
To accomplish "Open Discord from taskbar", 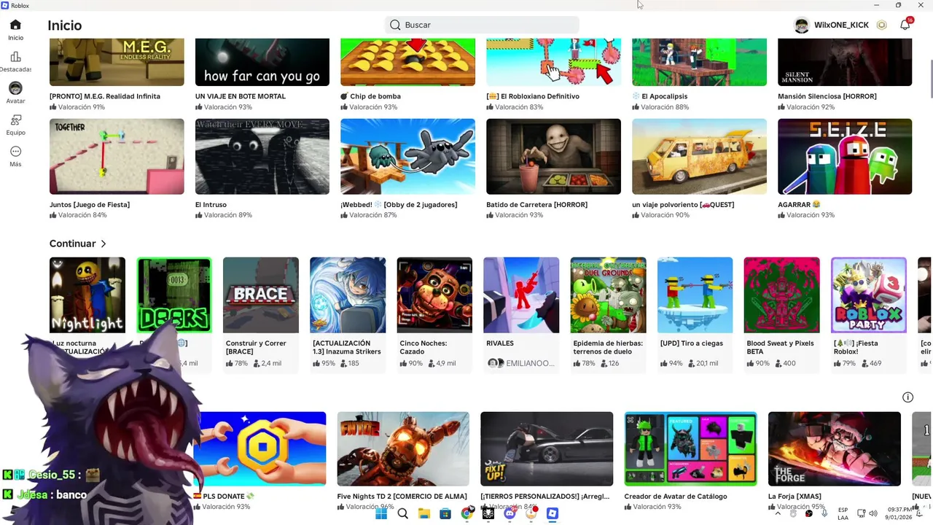I will click(510, 513).
